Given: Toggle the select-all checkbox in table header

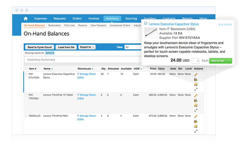Looking at the screenshot, I should coord(26,69).
